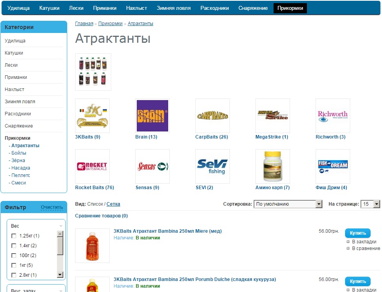
Task: Click the weight filter scrollbar up arrow
Action: click(60, 234)
